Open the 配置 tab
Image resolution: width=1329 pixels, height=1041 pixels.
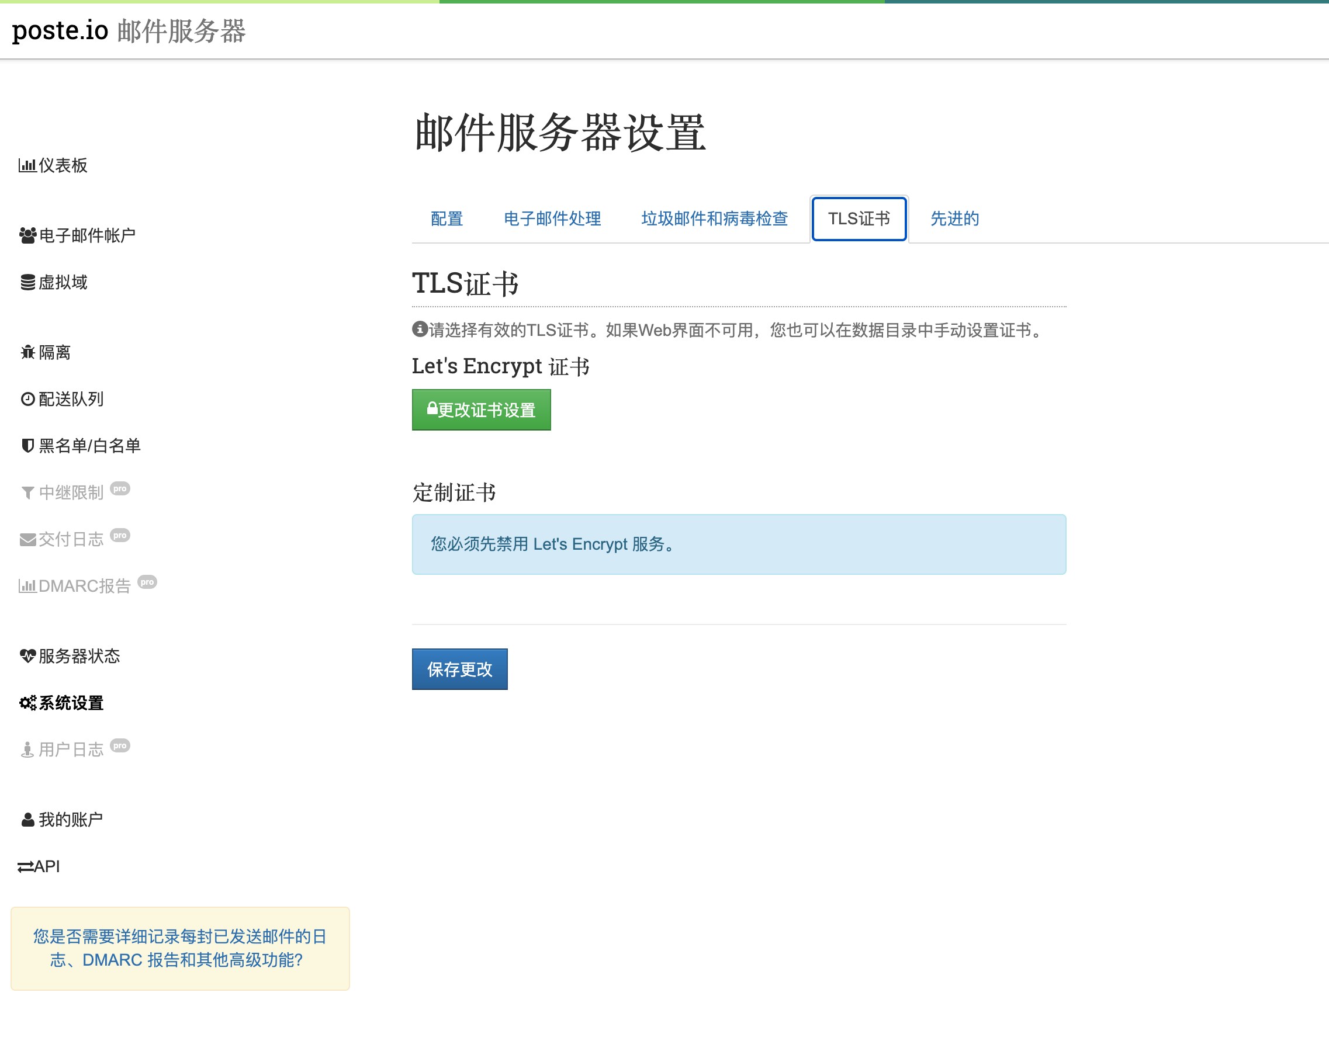click(x=447, y=219)
